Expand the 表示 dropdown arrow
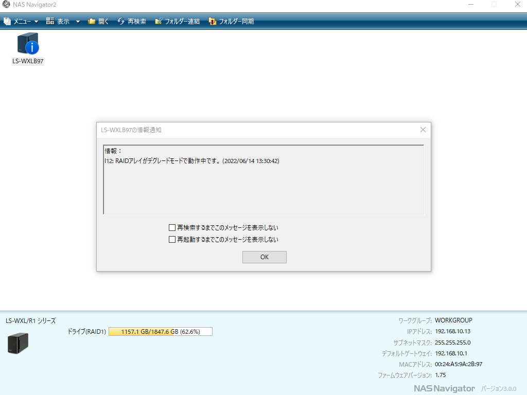The width and height of the screenshot is (527, 395). pyautogui.click(x=78, y=22)
